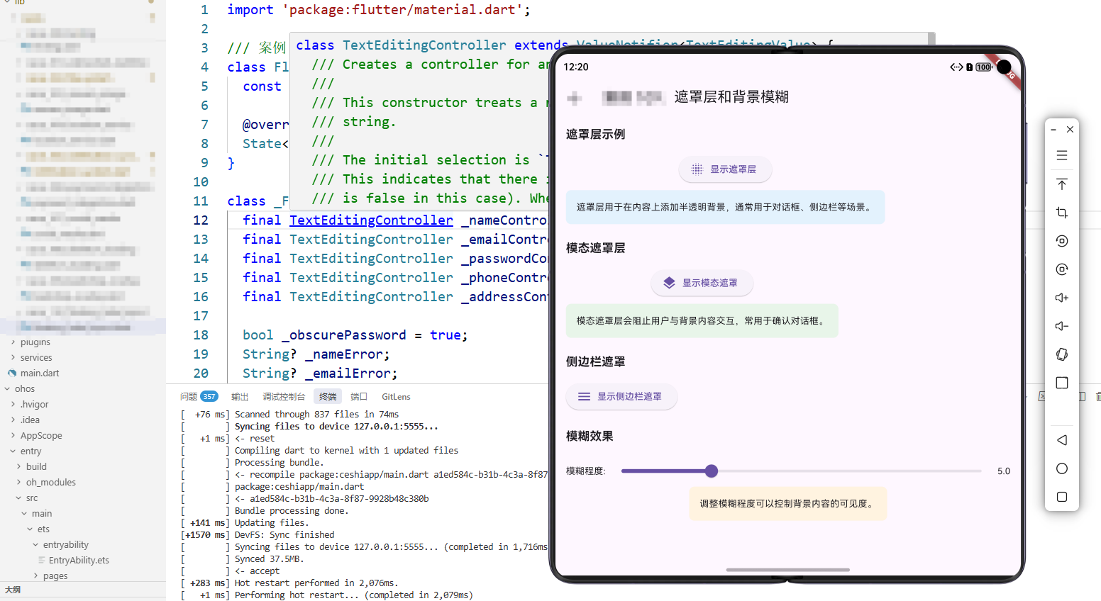Increase the emulator volume
Viewport: 1101px width, 601px height.
coord(1062,298)
